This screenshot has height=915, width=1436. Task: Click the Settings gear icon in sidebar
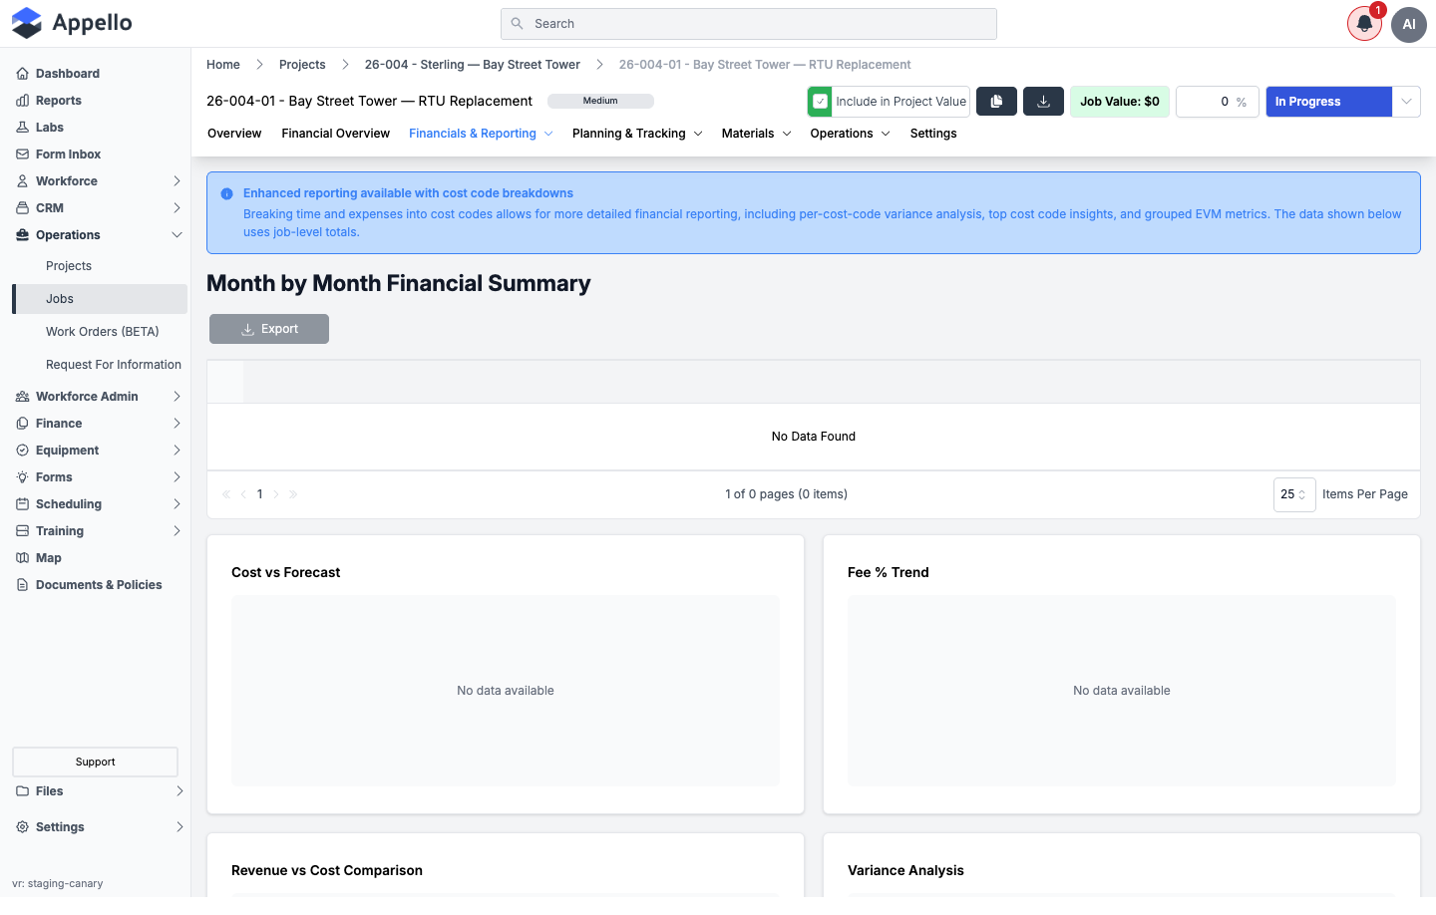tap(22, 827)
